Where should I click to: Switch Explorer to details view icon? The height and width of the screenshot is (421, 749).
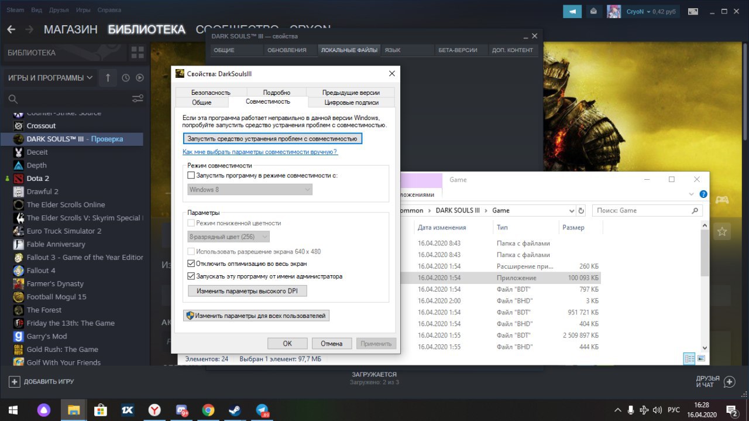coord(689,358)
